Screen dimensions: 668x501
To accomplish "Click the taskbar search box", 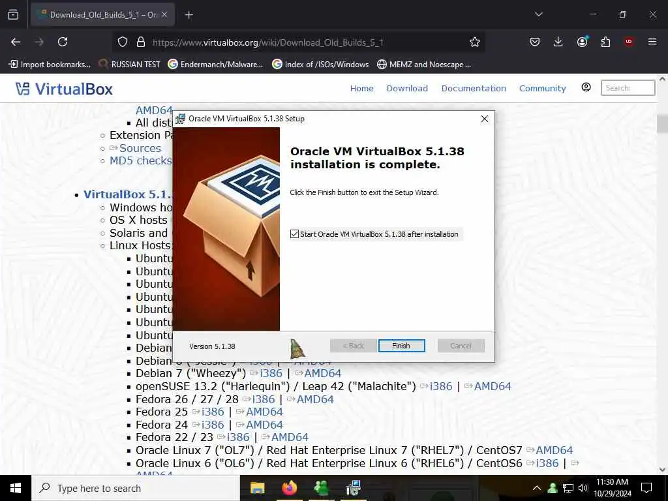I will pos(136,488).
